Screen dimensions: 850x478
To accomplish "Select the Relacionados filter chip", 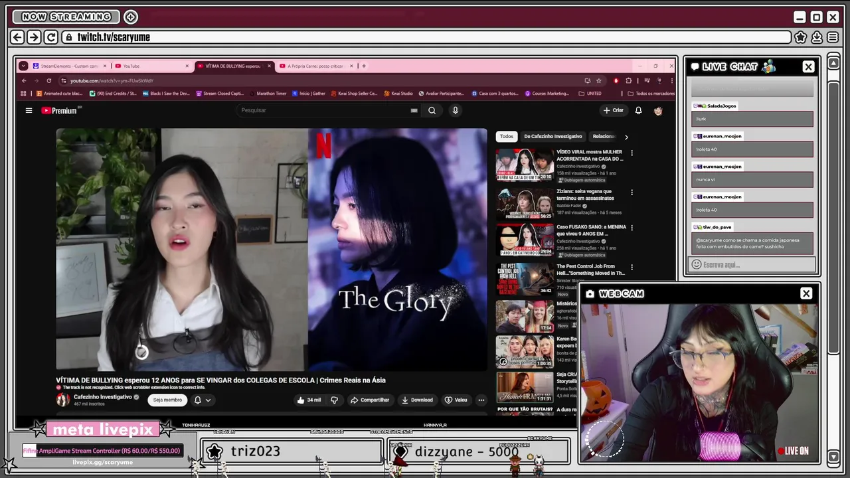I will (604, 137).
